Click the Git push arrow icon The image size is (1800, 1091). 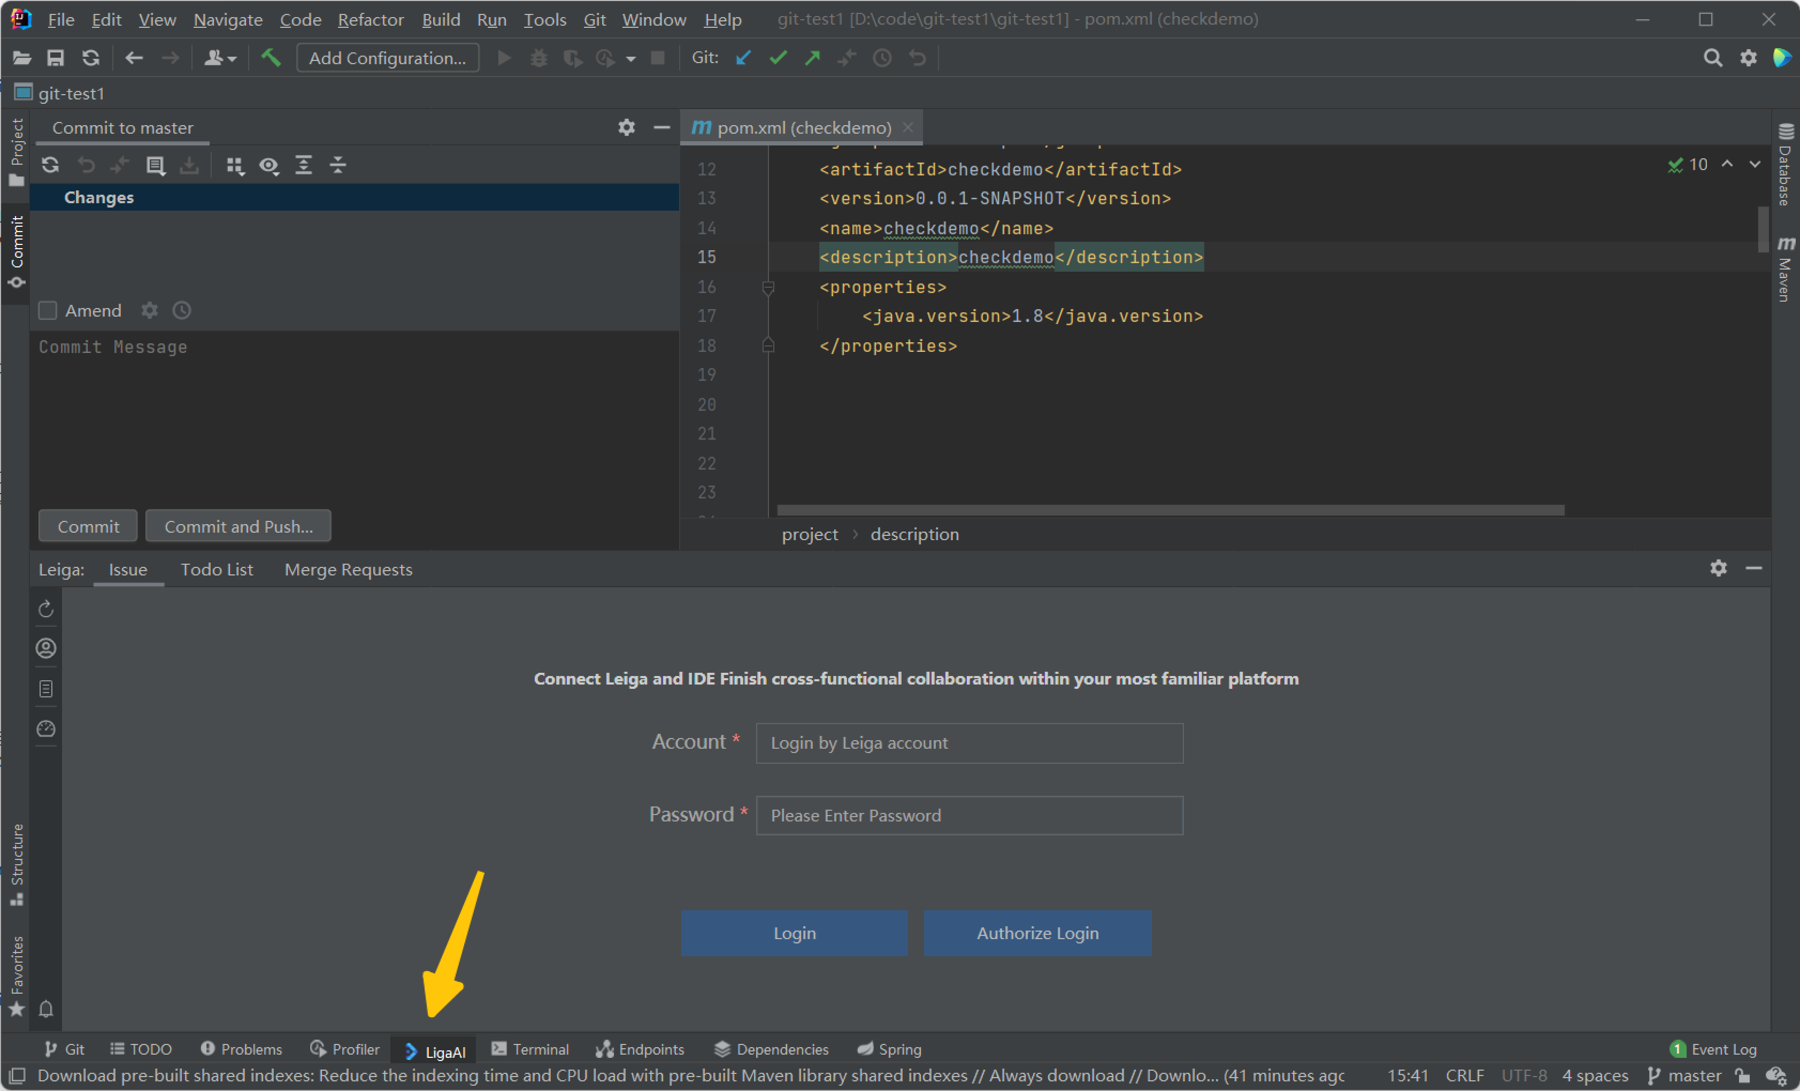coord(812,58)
